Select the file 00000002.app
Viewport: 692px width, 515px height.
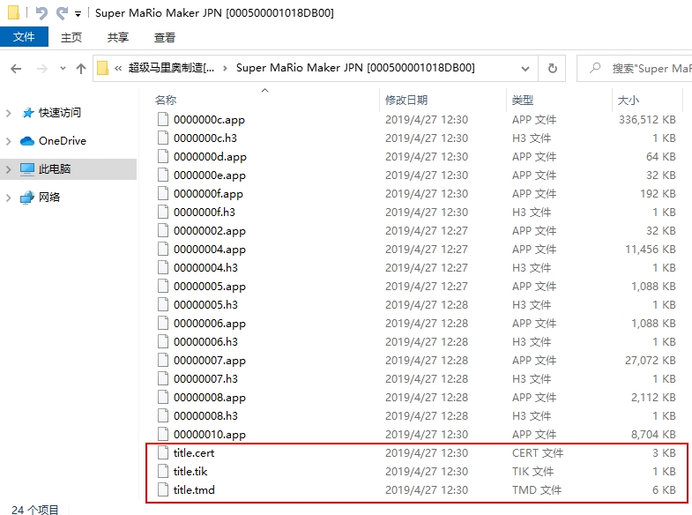pyautogui.click(x=209, y=231)
